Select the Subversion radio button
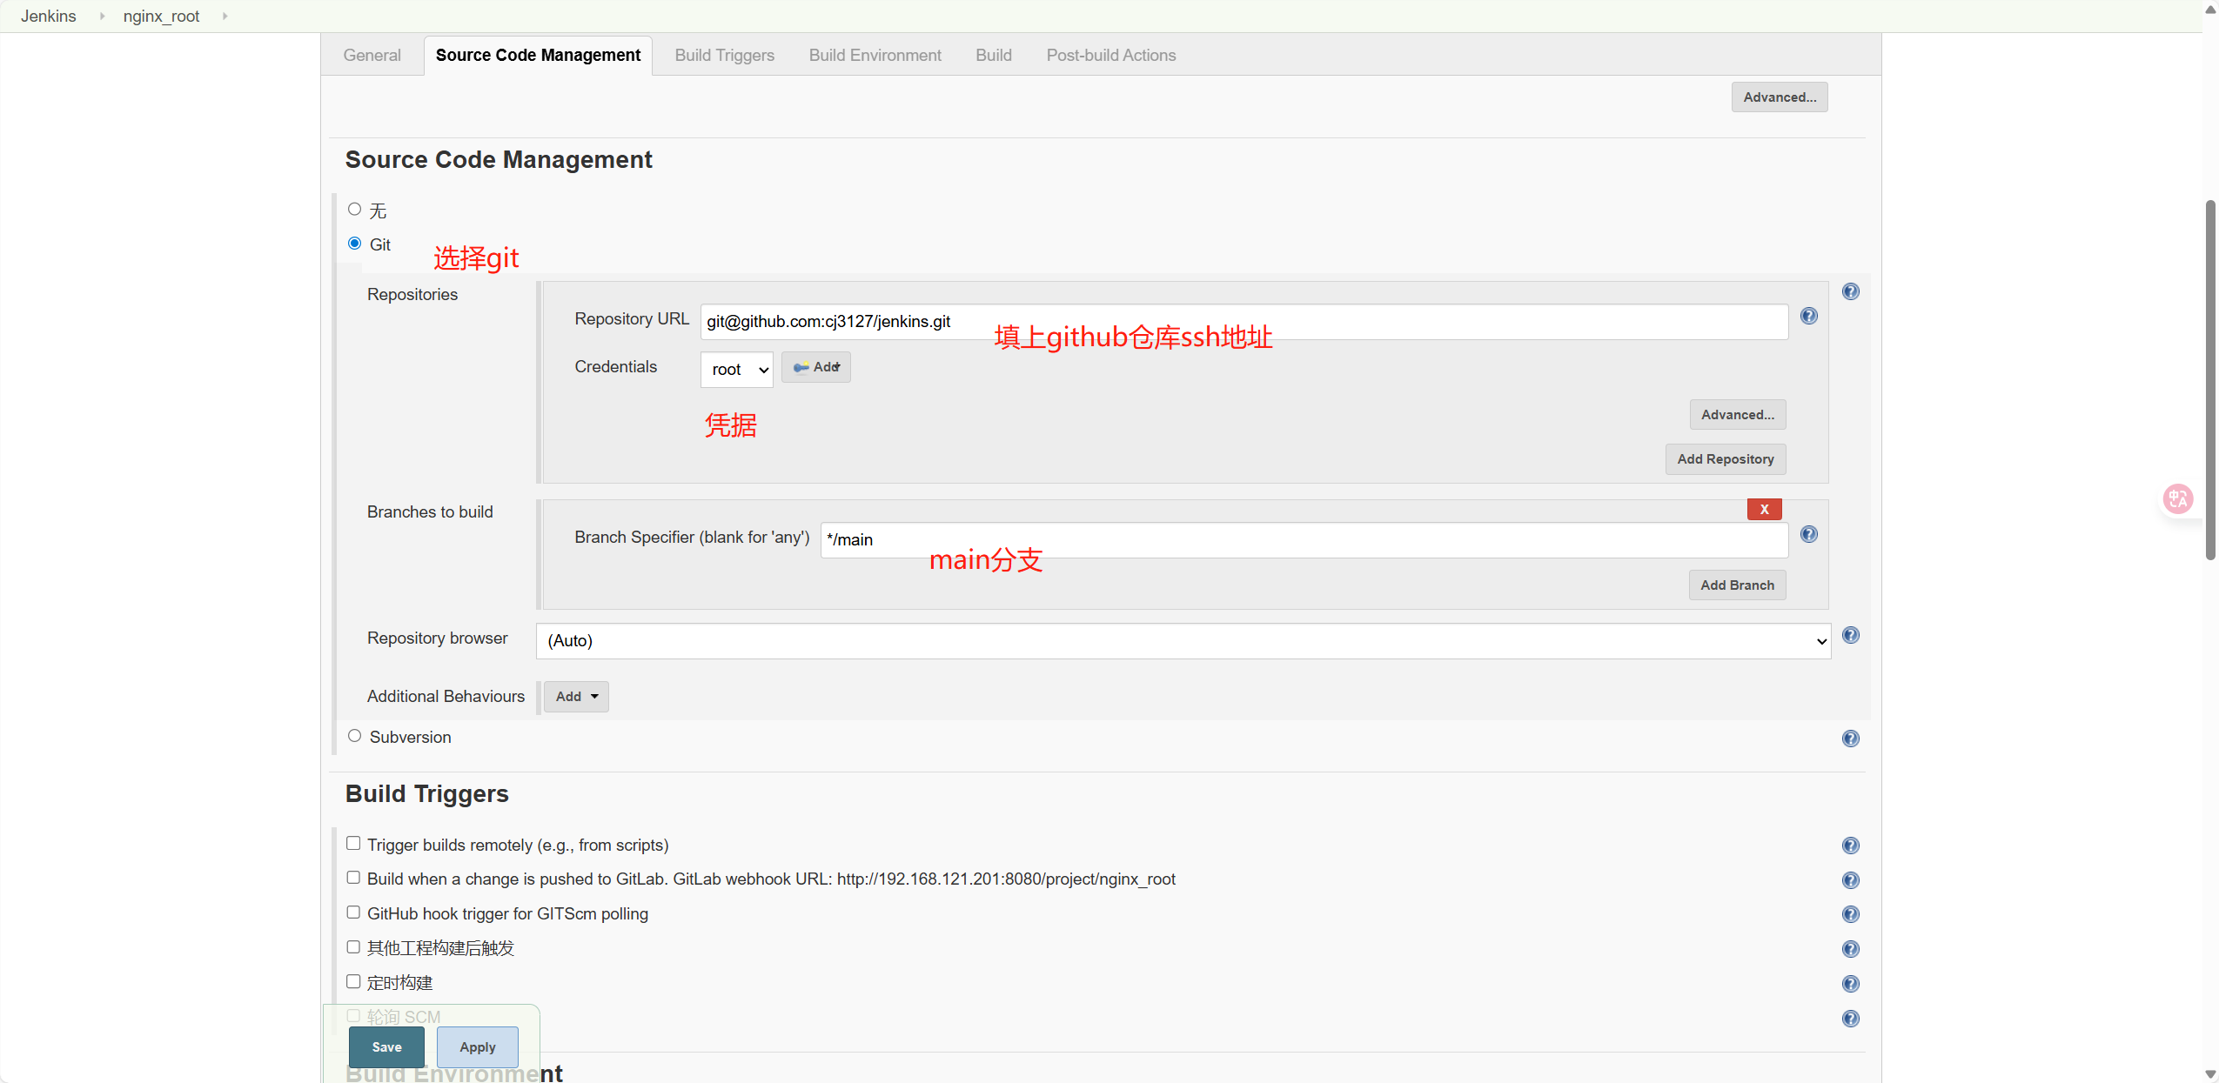Image resolution: width=2219 pixels, height=1083 pixels. 354,736
